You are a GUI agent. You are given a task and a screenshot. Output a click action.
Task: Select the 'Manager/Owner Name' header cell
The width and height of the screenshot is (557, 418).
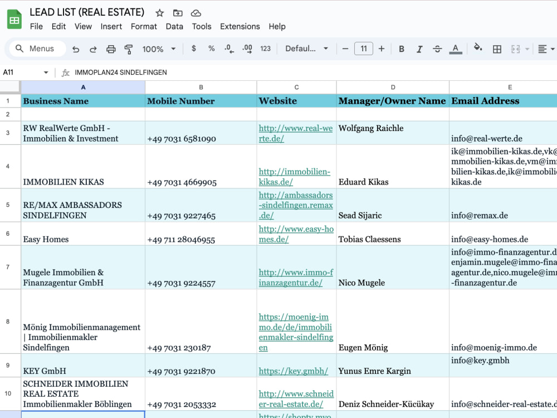[393, 101]
